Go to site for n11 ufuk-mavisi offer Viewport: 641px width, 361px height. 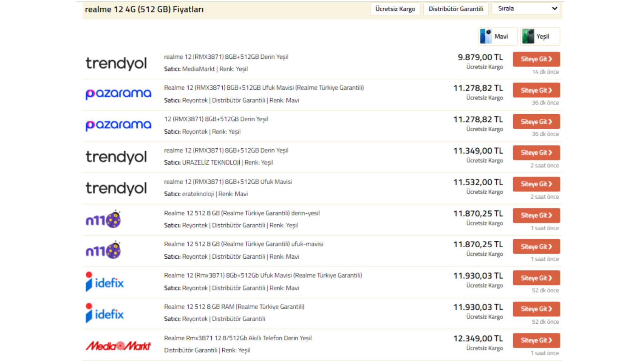tap(536, 247)
